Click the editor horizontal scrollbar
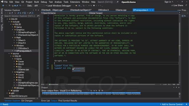The image size is (189, 106). pyautogui.click(x=111, y=85)
